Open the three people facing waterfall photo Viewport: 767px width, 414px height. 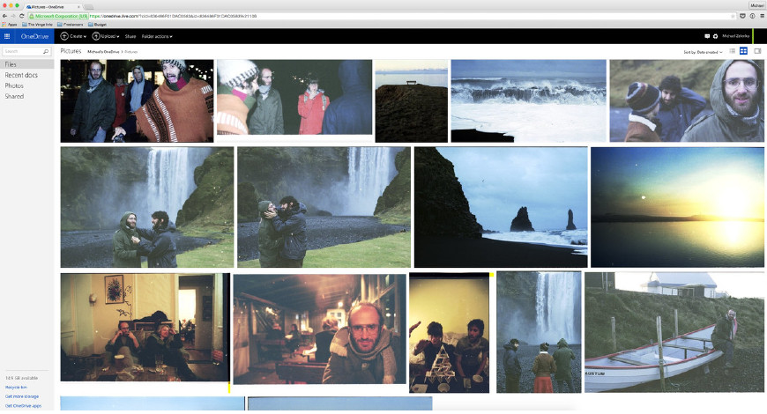click(x=539, y=332)
